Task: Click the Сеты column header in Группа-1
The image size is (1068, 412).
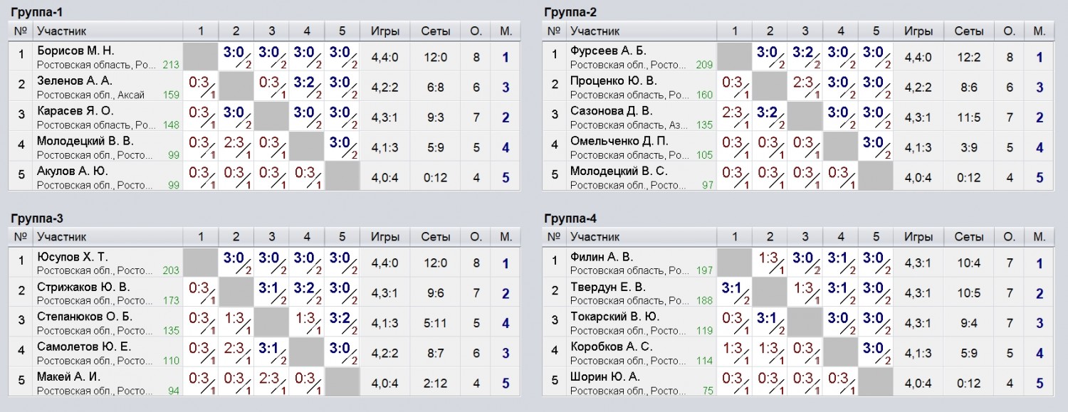Action: 436,31
